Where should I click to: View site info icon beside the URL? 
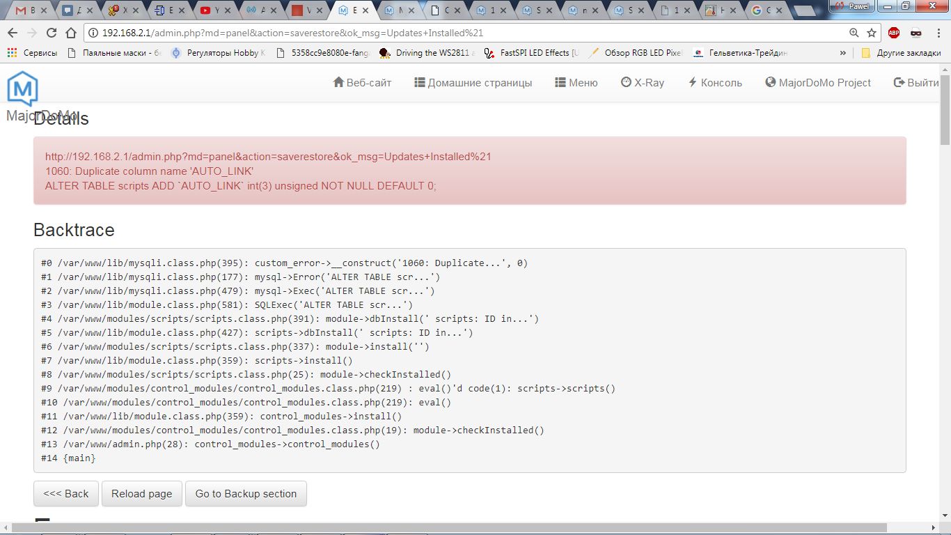93,33
